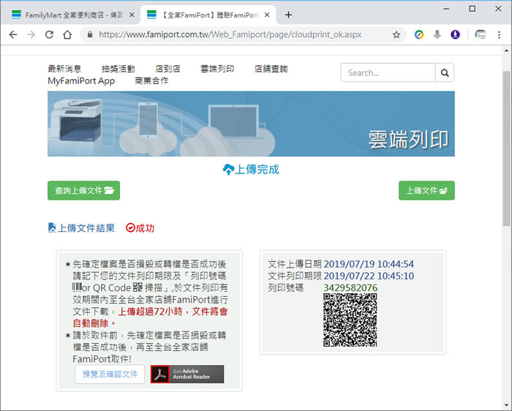Open the Chrome three-dot menu
512x411 pixels.
[x=499, y=34]
